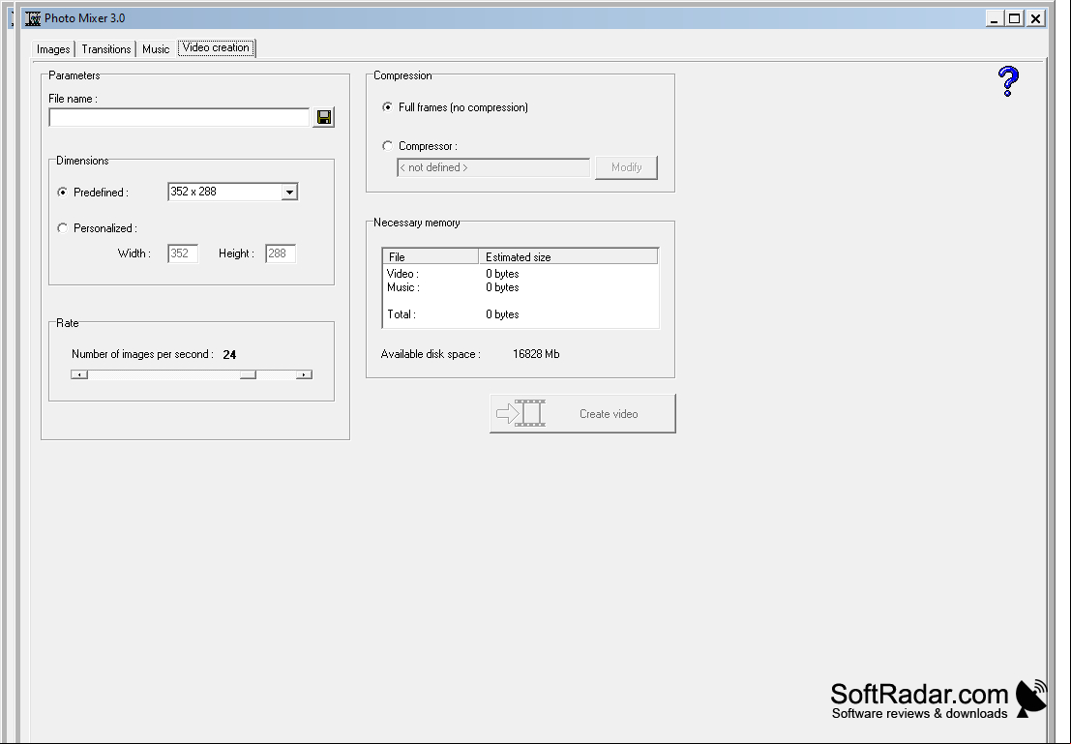Open help via blue question mark icon

pos(1008,81)
